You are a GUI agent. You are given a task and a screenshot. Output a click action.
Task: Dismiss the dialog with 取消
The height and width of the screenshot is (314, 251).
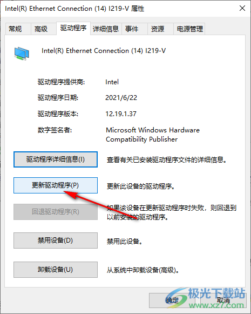(x=223, y=300)
